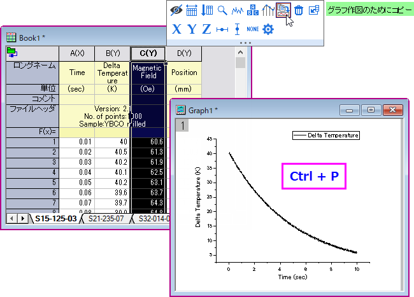Click the (mm) units cell
This screenshot has width=414, height=297.
point(184,89)
